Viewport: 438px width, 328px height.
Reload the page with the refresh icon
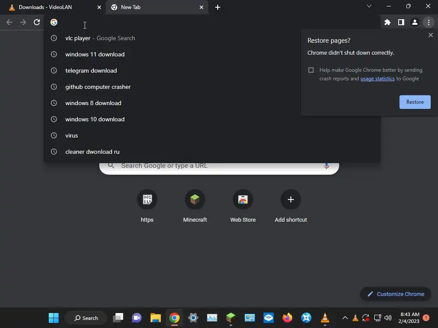coord(37,22)
